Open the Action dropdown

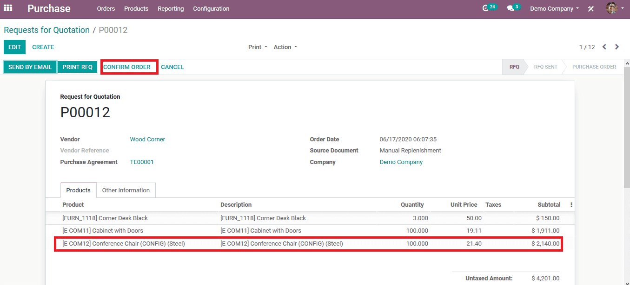[x=285, y=47]
